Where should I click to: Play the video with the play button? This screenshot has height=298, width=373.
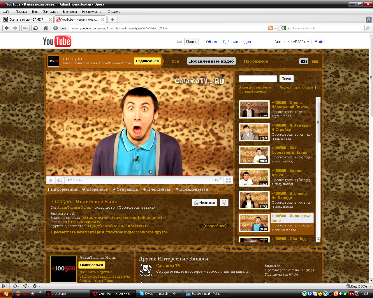[x=51, y=180]
